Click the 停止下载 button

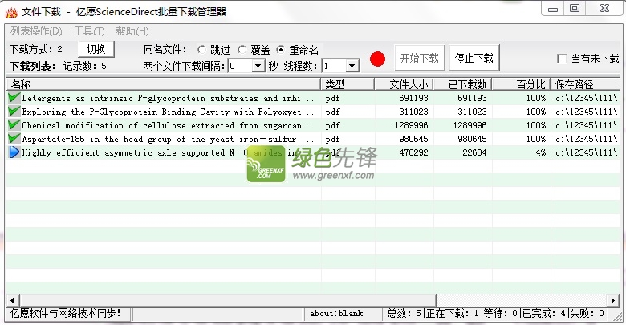[x=474, y=59]
